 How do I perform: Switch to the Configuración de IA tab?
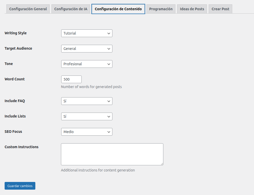[x=71, y=9]
